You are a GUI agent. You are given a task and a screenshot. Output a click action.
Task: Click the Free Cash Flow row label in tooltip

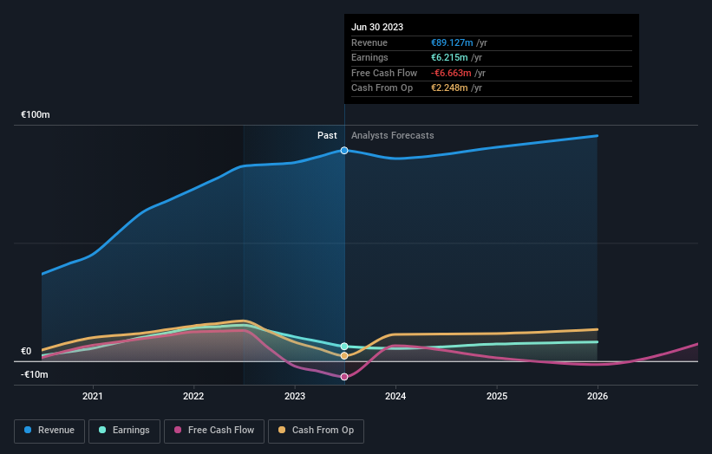point(384,73)
